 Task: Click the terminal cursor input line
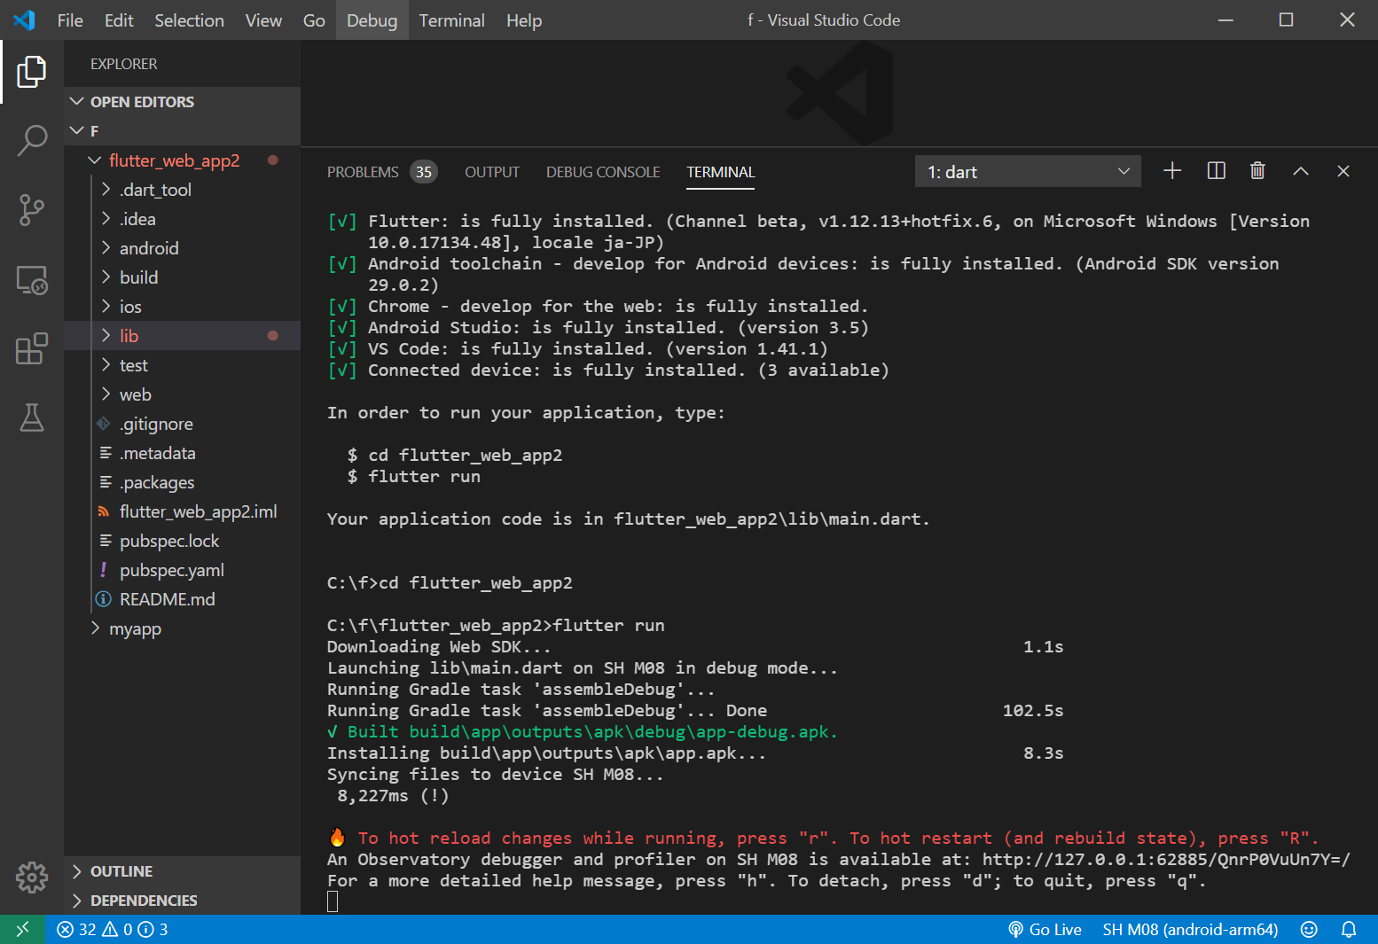333,901
